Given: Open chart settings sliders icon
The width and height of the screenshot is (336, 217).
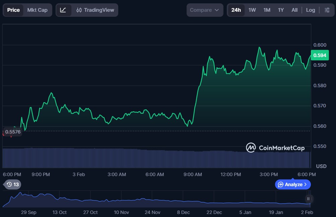Looking at the screenshot, I should [x=327, y=10].
